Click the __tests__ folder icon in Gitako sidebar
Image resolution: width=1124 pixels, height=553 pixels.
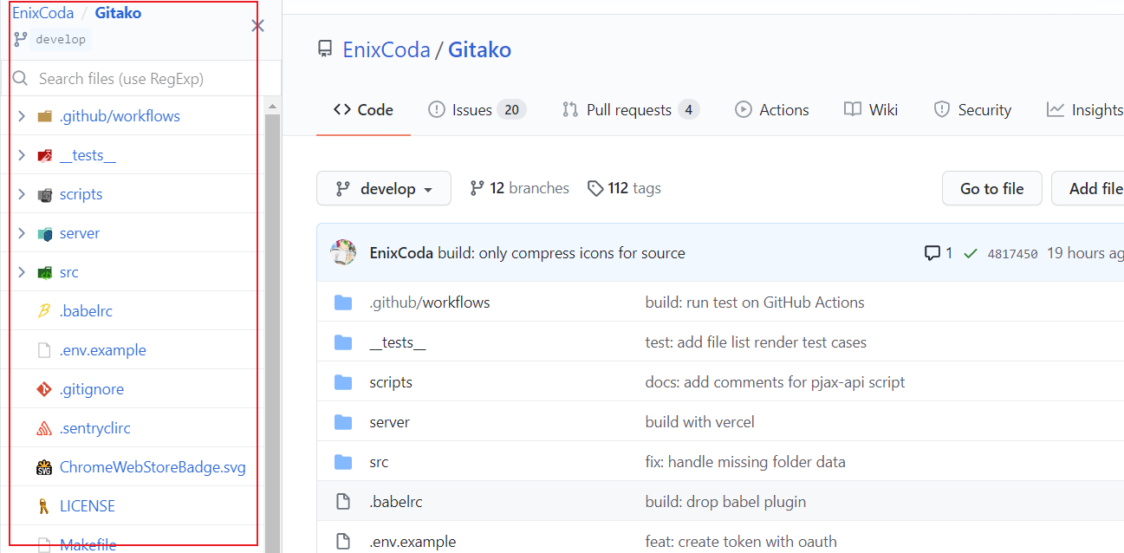point(45,155)
